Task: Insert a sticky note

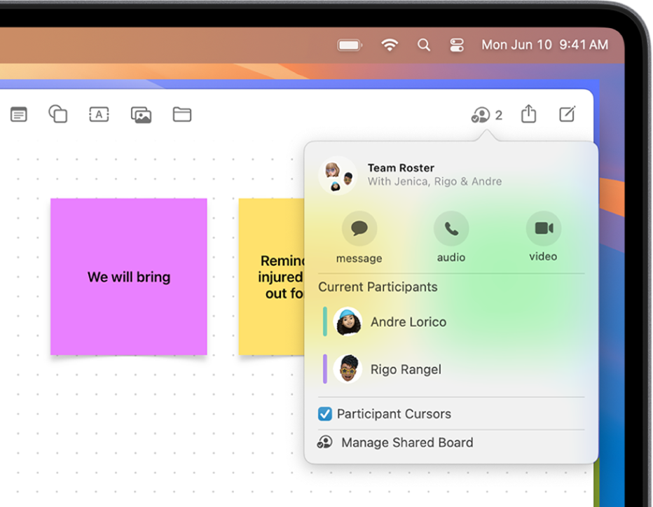Action: [x=18, y=114]
